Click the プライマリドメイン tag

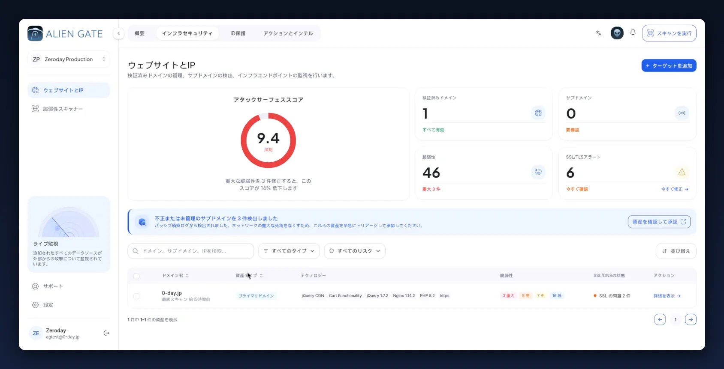click(x=256, y=296)
